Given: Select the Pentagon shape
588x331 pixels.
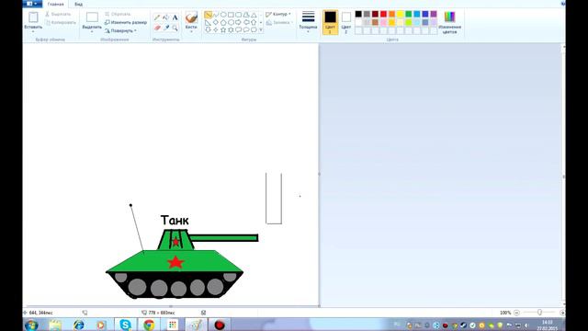Looking at the screenshot, I should (223, 22).
